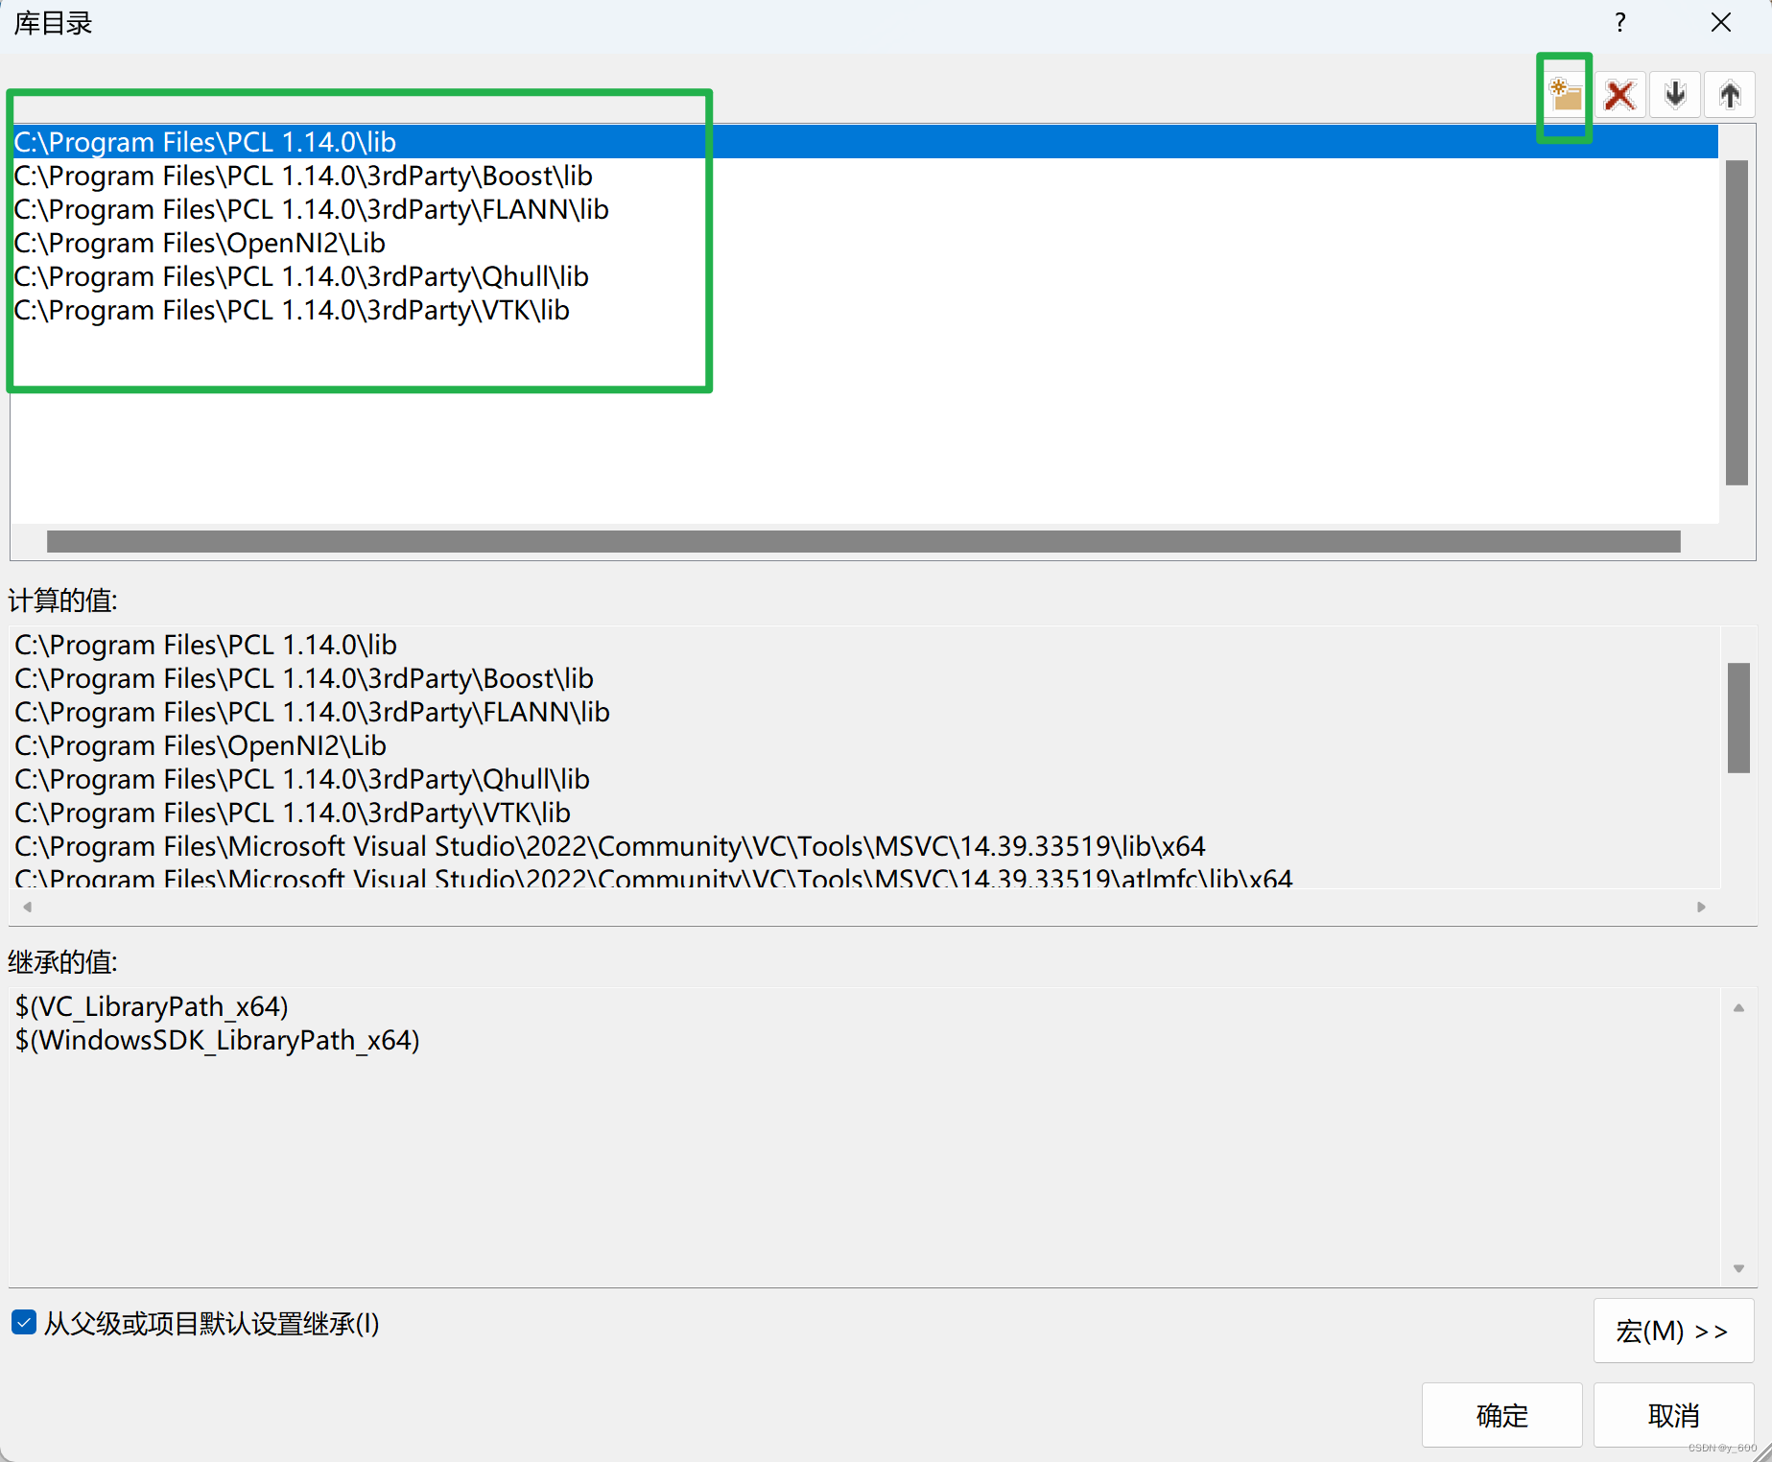Select the OpenNI2\Lib directory entry
1772x1462 pixels.
point(199,243)
